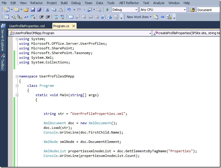Open the Debug configuration dropdown
Viewport: 221px width, 168px height.
(136, 10)
